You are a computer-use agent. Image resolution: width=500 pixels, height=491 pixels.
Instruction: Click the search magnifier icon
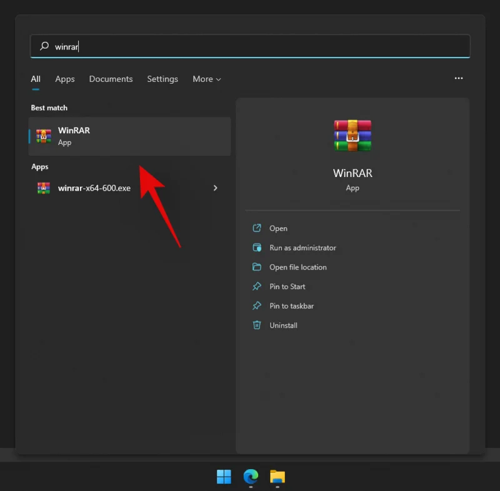click(44, 46)
